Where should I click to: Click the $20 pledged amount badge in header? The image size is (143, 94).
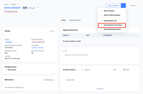coord(25,8)
